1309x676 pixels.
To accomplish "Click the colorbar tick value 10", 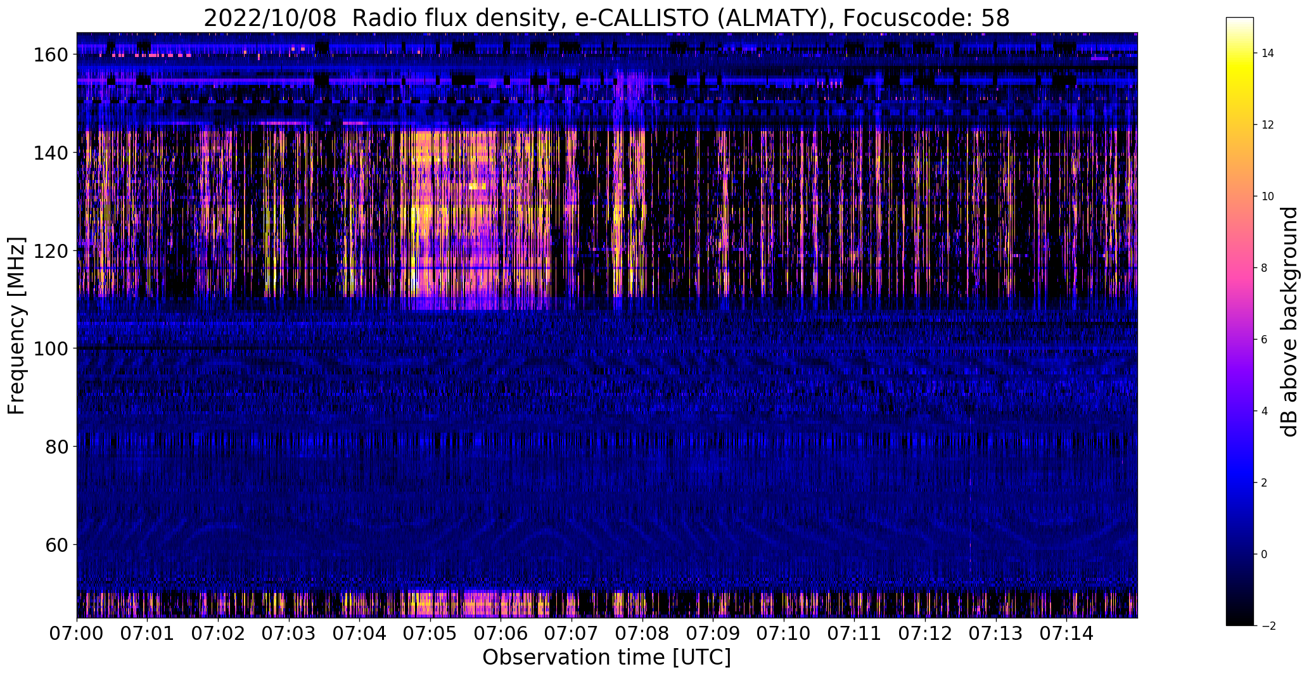I will pyautogui.click(x=1268, y=196).
